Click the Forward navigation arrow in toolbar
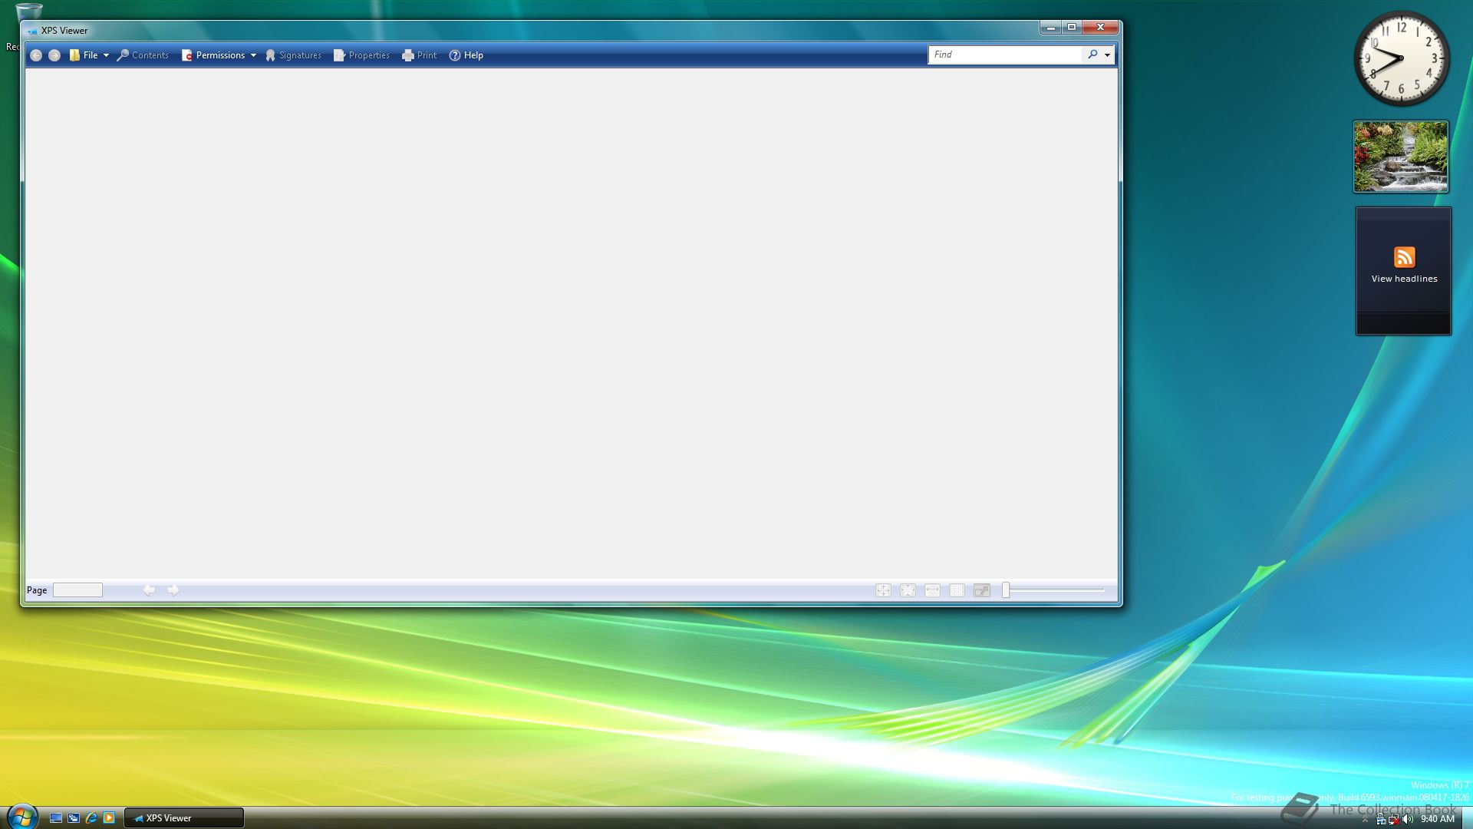Image resolution: width=1473 pixels, height=829 pixels. pyautogui.click(x=54, y=55)
